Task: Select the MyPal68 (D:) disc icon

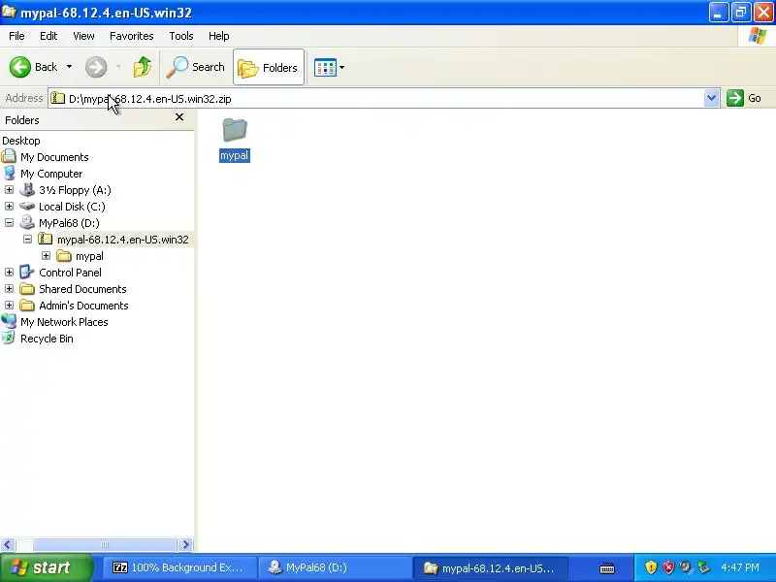Action: (27, 222)
